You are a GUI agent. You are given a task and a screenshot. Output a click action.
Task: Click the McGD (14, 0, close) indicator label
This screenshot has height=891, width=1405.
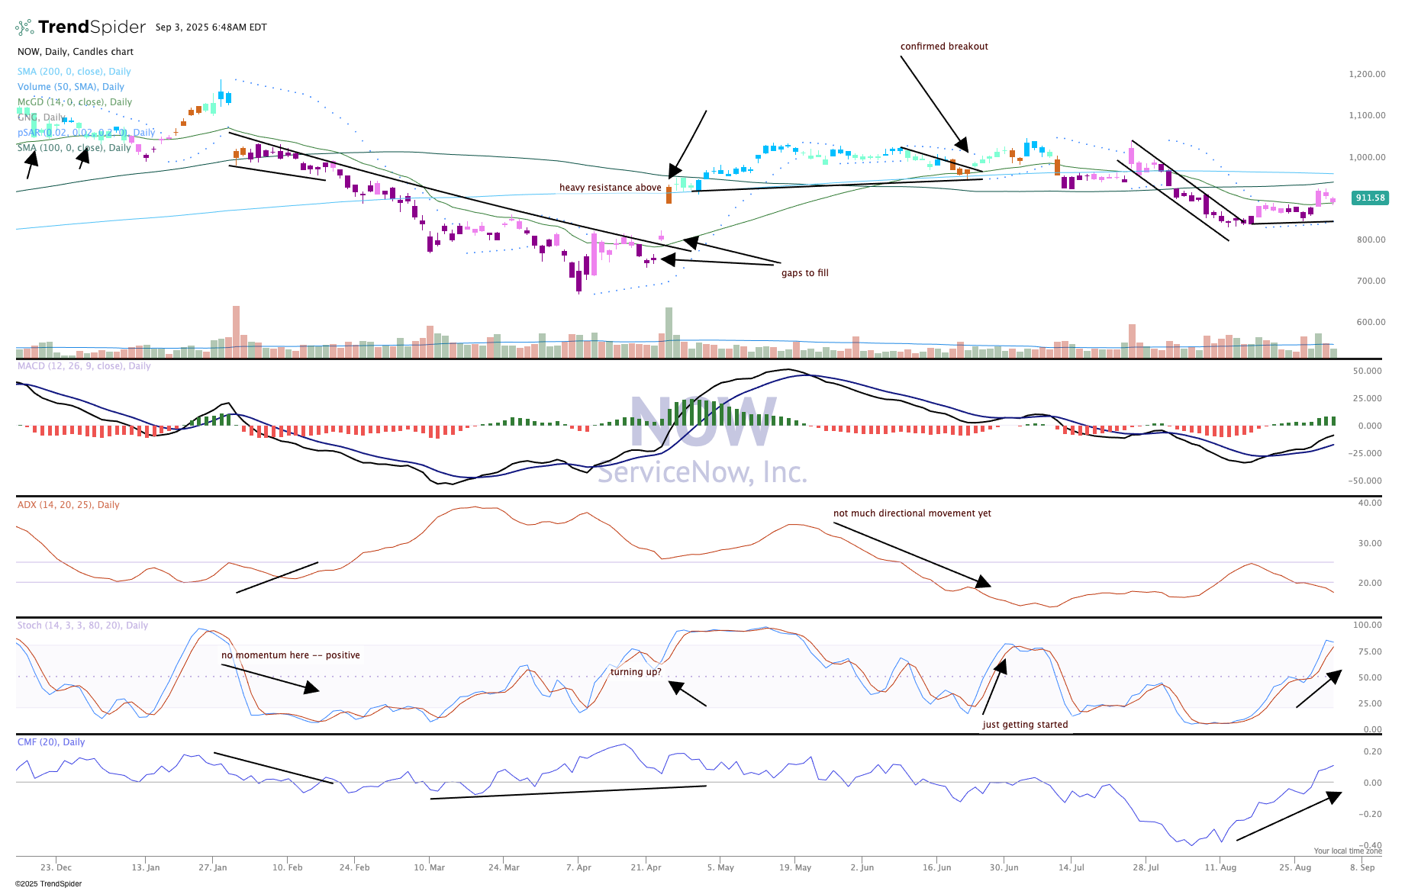pos(75,102)
